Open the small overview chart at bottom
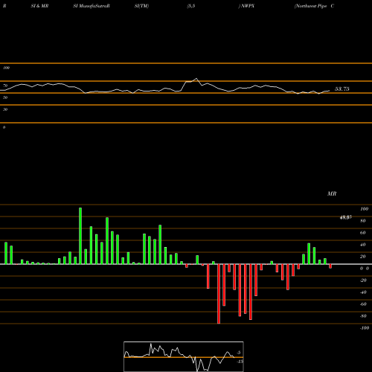Screen dimensions: 372x372 (x=184, y=356)
